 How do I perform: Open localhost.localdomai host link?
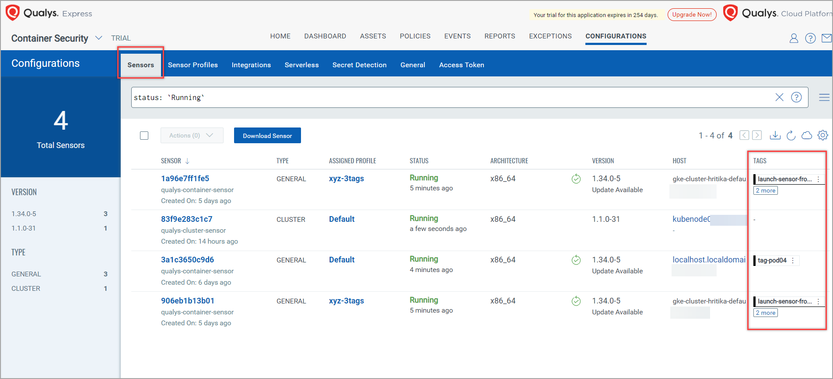click(x=709, y=260)
